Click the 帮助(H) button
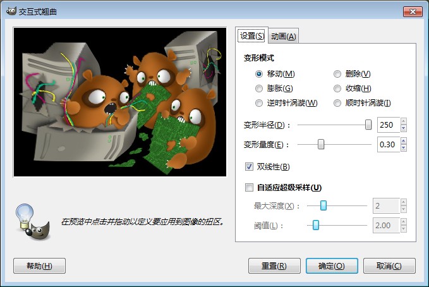429x287 pixels. tap(39, 266)
